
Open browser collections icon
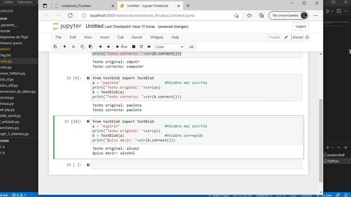click(x=261, y=15)
